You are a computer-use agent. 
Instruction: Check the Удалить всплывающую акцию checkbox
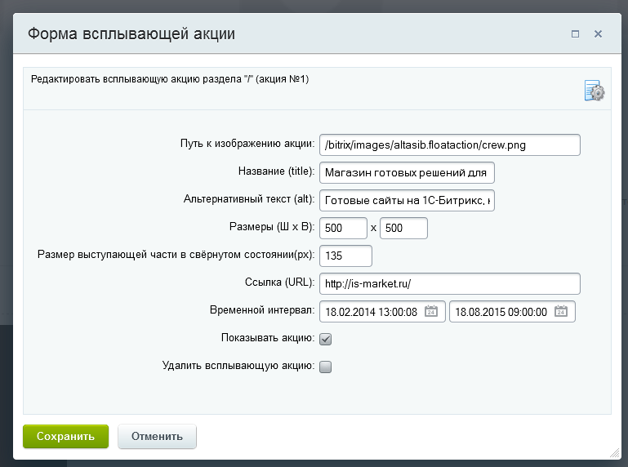(326, 367)
